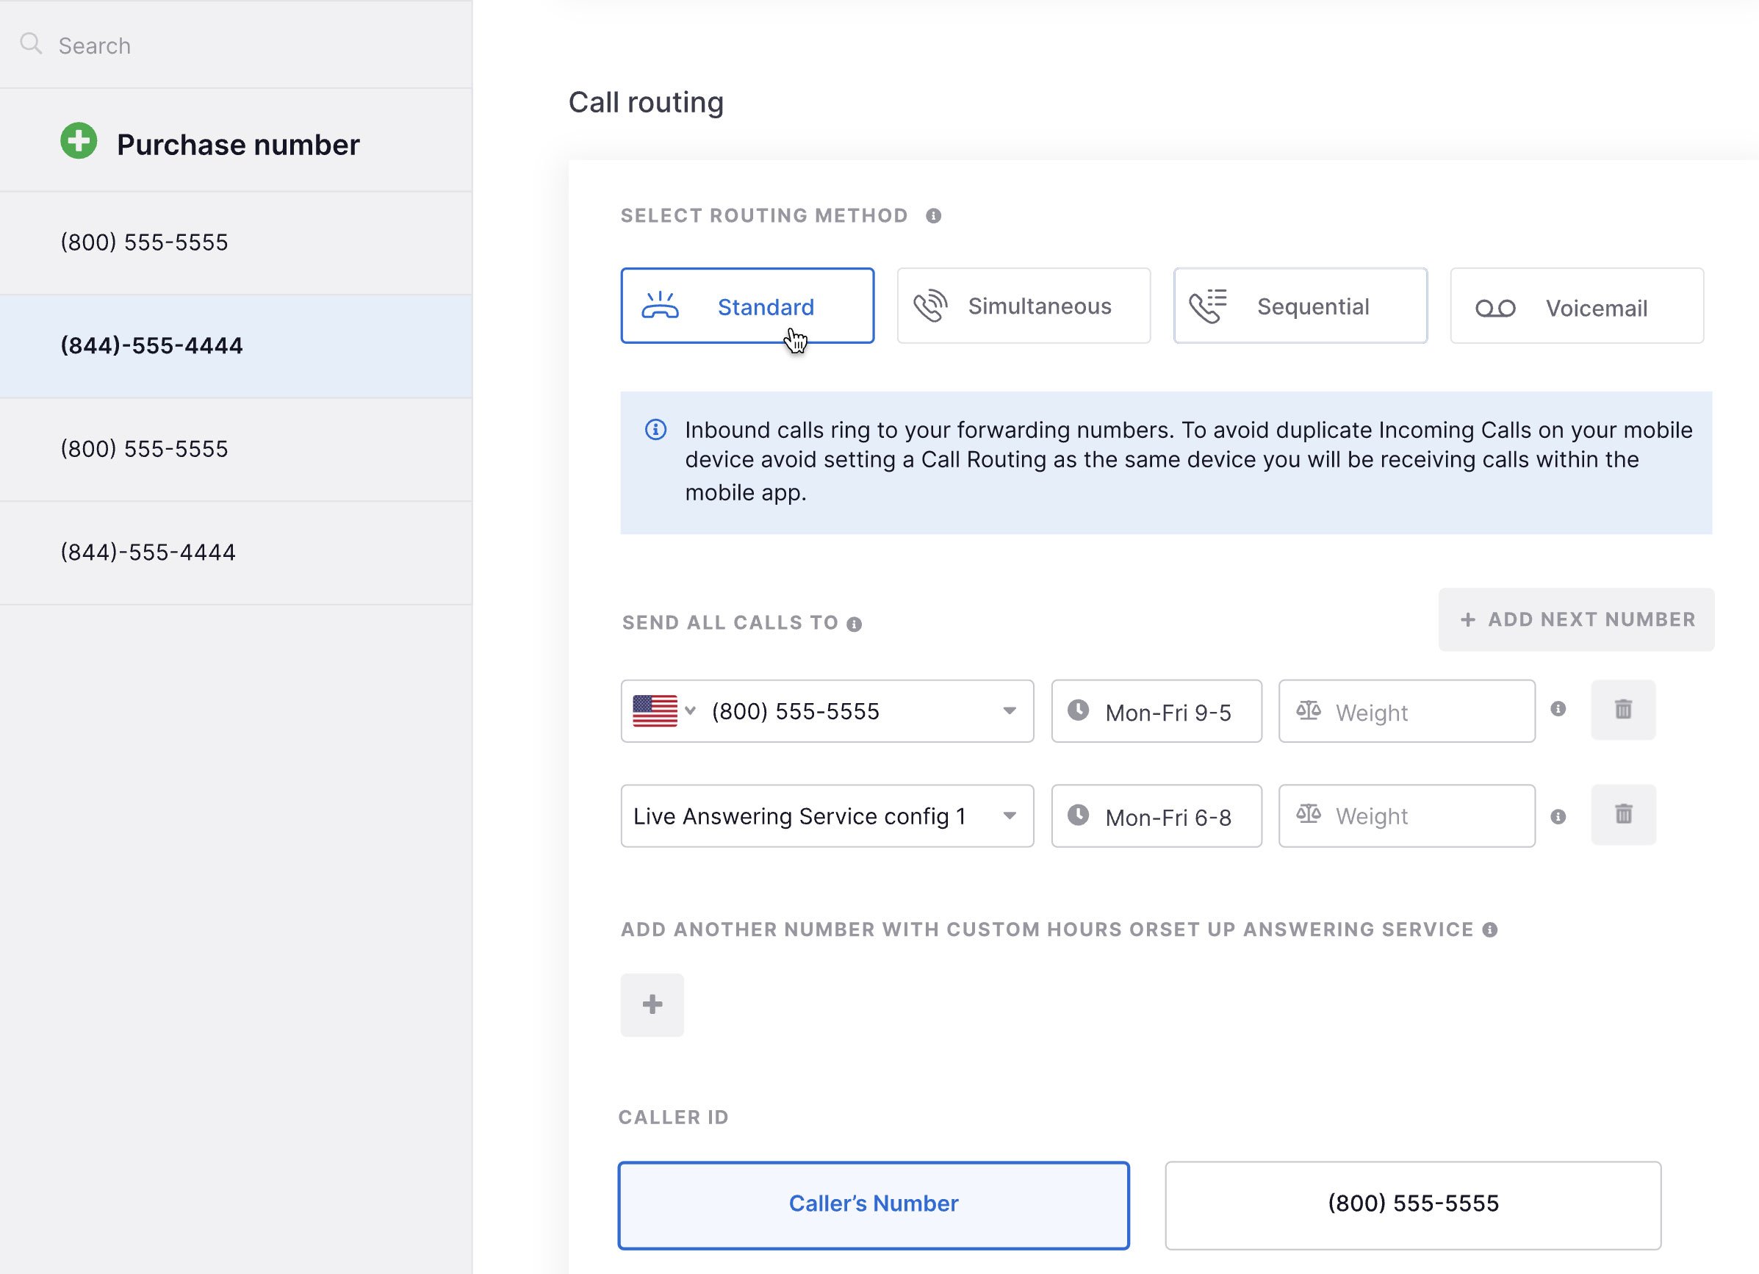Click the info icon next to SEND ALL CALLS TO
The height and width of the screenshot is (1274, 1759).
coord(856,622)
